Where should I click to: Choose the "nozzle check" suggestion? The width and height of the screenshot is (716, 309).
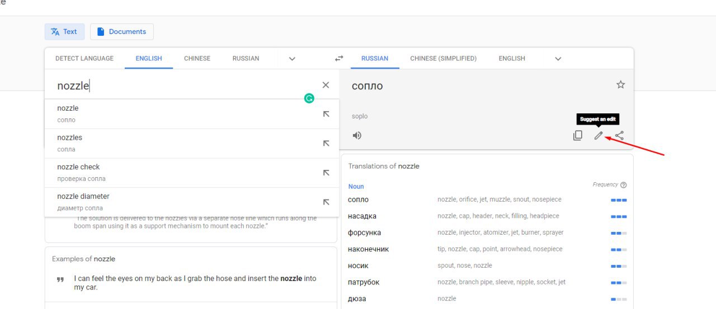191,173
